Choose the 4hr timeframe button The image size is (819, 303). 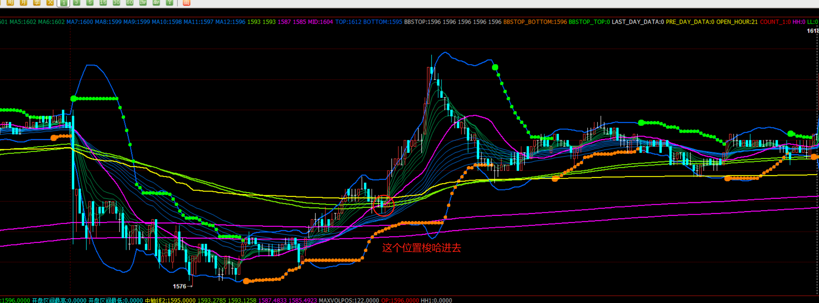point(156,2)
